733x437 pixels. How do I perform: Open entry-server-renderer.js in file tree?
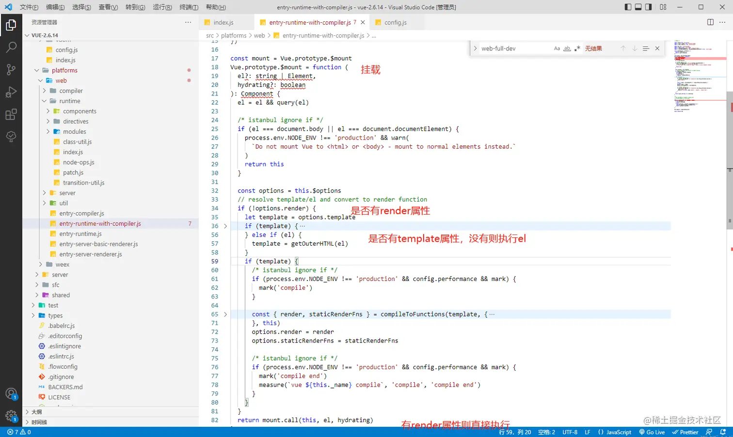[91, 254]
